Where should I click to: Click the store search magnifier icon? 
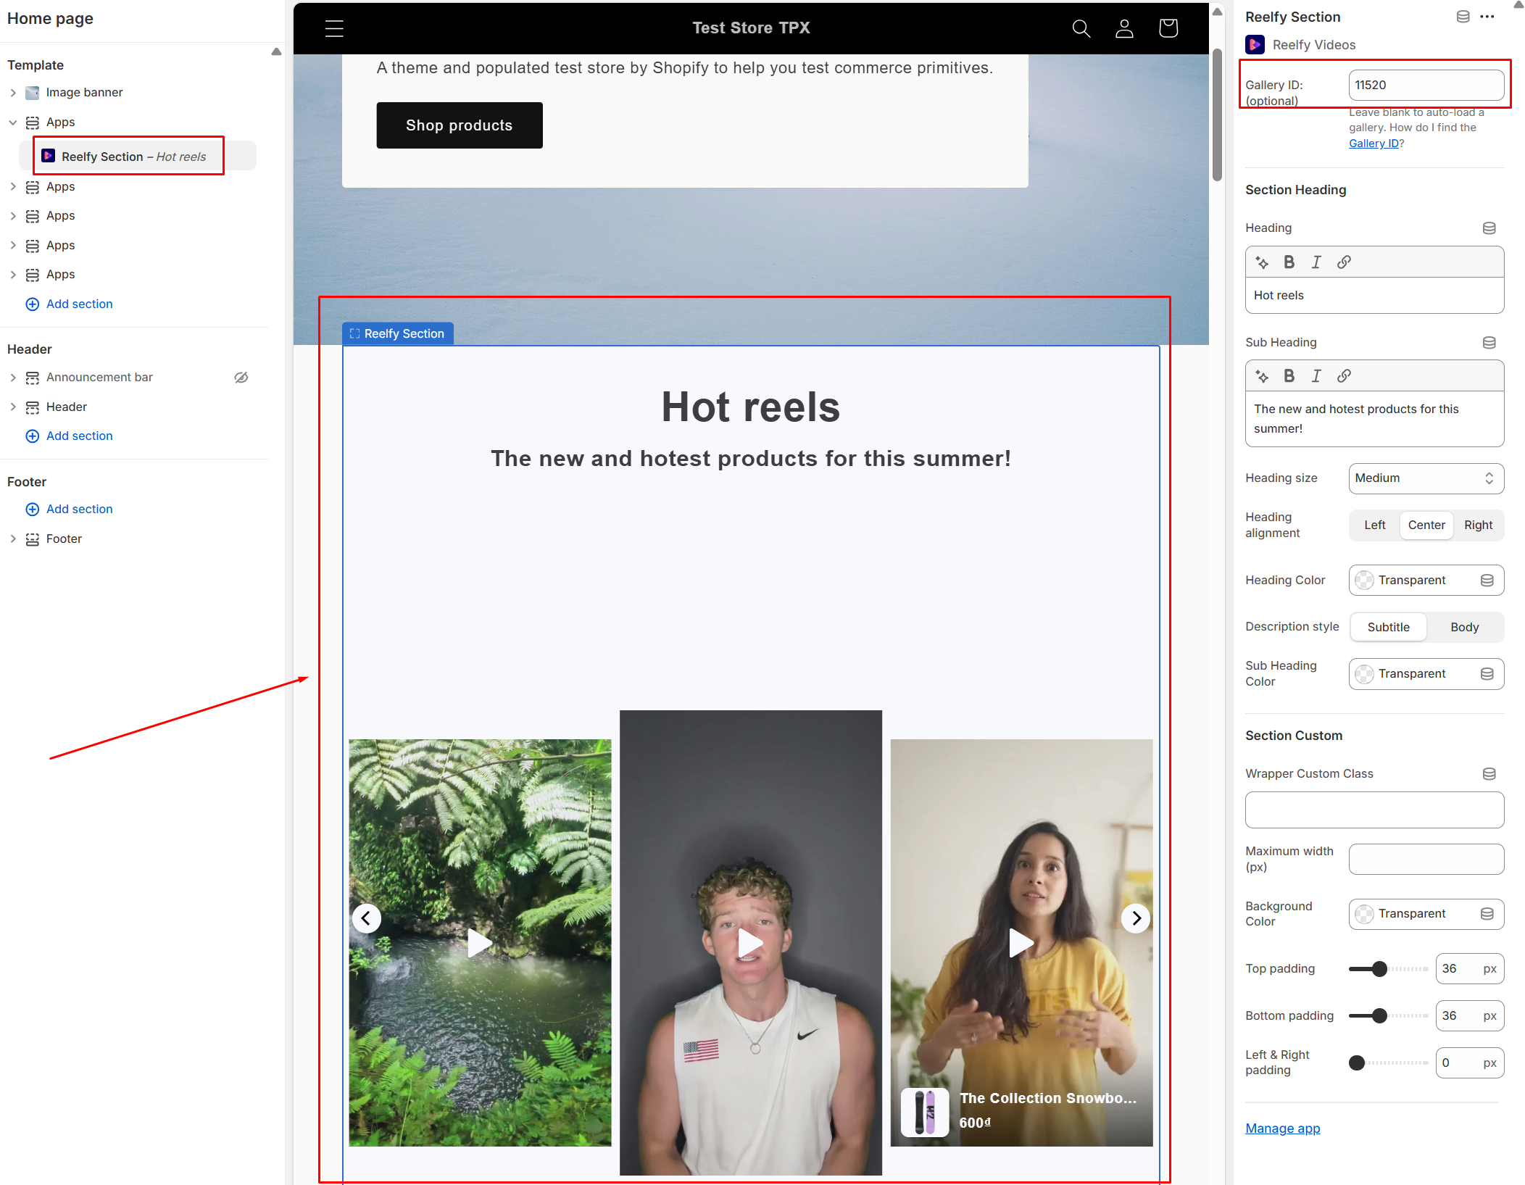(x=1081, y=28)
